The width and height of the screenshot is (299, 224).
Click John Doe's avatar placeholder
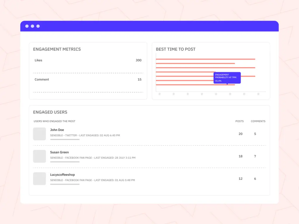pos(39,134)
